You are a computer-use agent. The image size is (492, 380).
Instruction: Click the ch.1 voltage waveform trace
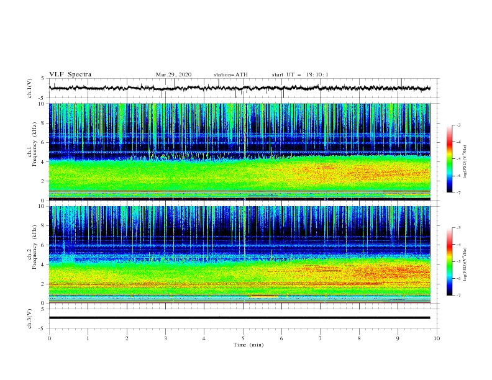tap(239, 88)
